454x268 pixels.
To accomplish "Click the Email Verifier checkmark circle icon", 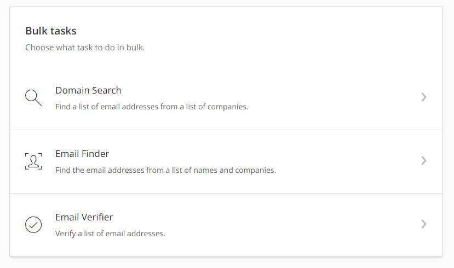I will pyautogui.click(x=33, y=224).
